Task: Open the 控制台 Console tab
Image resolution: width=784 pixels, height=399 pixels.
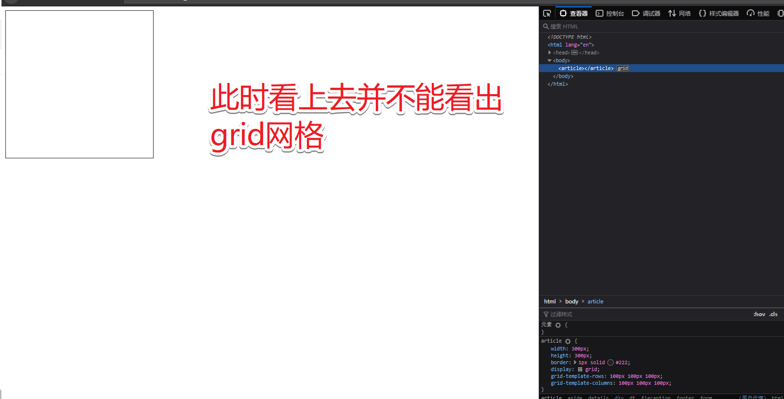Action: tap(610, 13)
